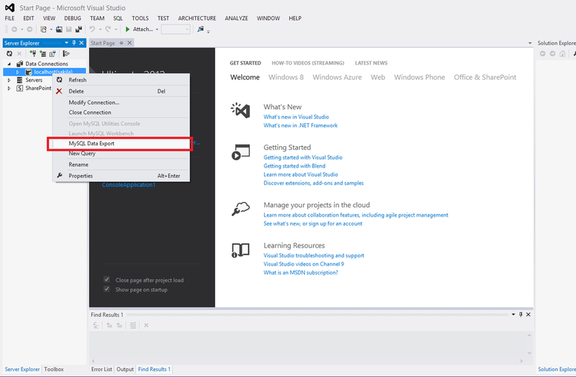The width and height of the screenshot is (576, 377).
Task: Open the Find Results window options dropdown
Action: [x=513, y=314]
